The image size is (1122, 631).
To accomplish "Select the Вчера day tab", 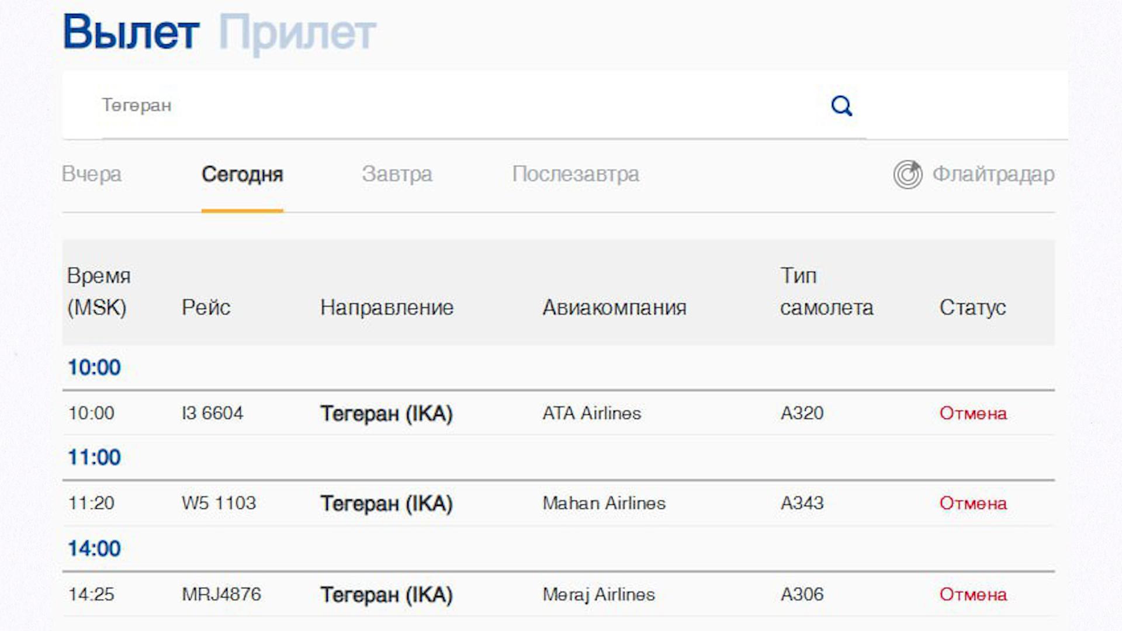I will [x=92, y=174].
